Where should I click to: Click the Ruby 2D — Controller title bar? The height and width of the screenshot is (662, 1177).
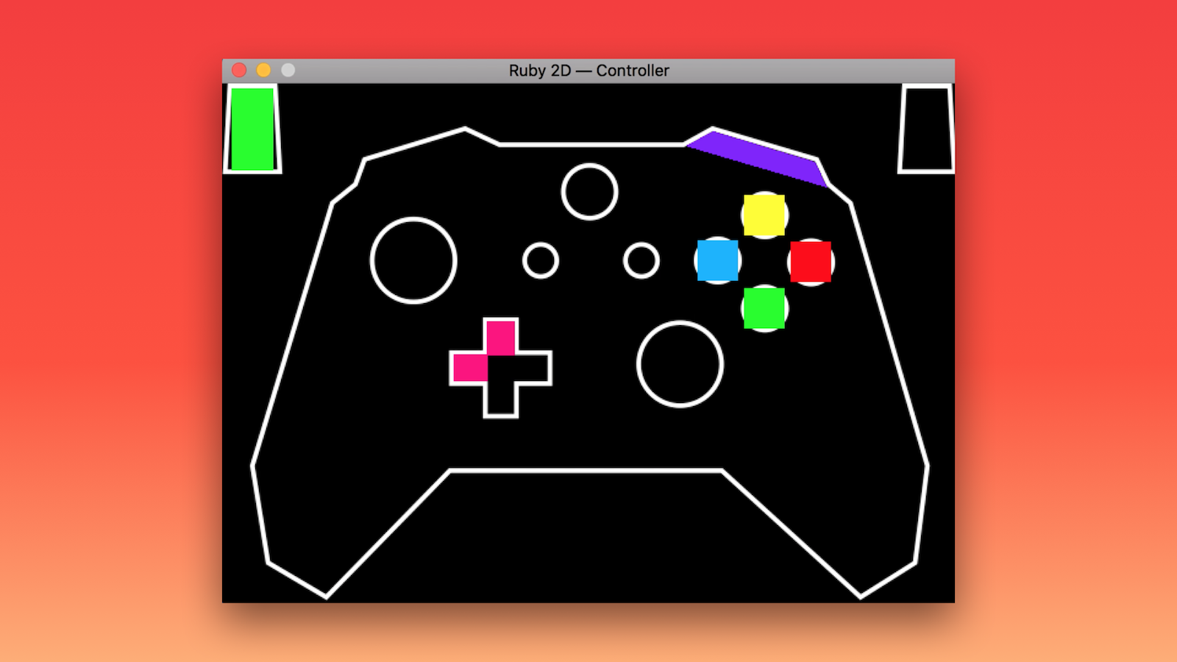point(588,71)
